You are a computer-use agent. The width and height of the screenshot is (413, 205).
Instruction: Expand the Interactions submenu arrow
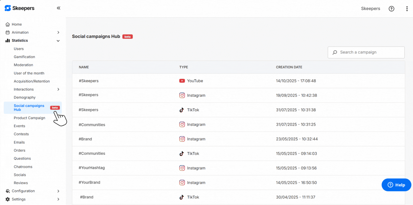click(58, 89)
